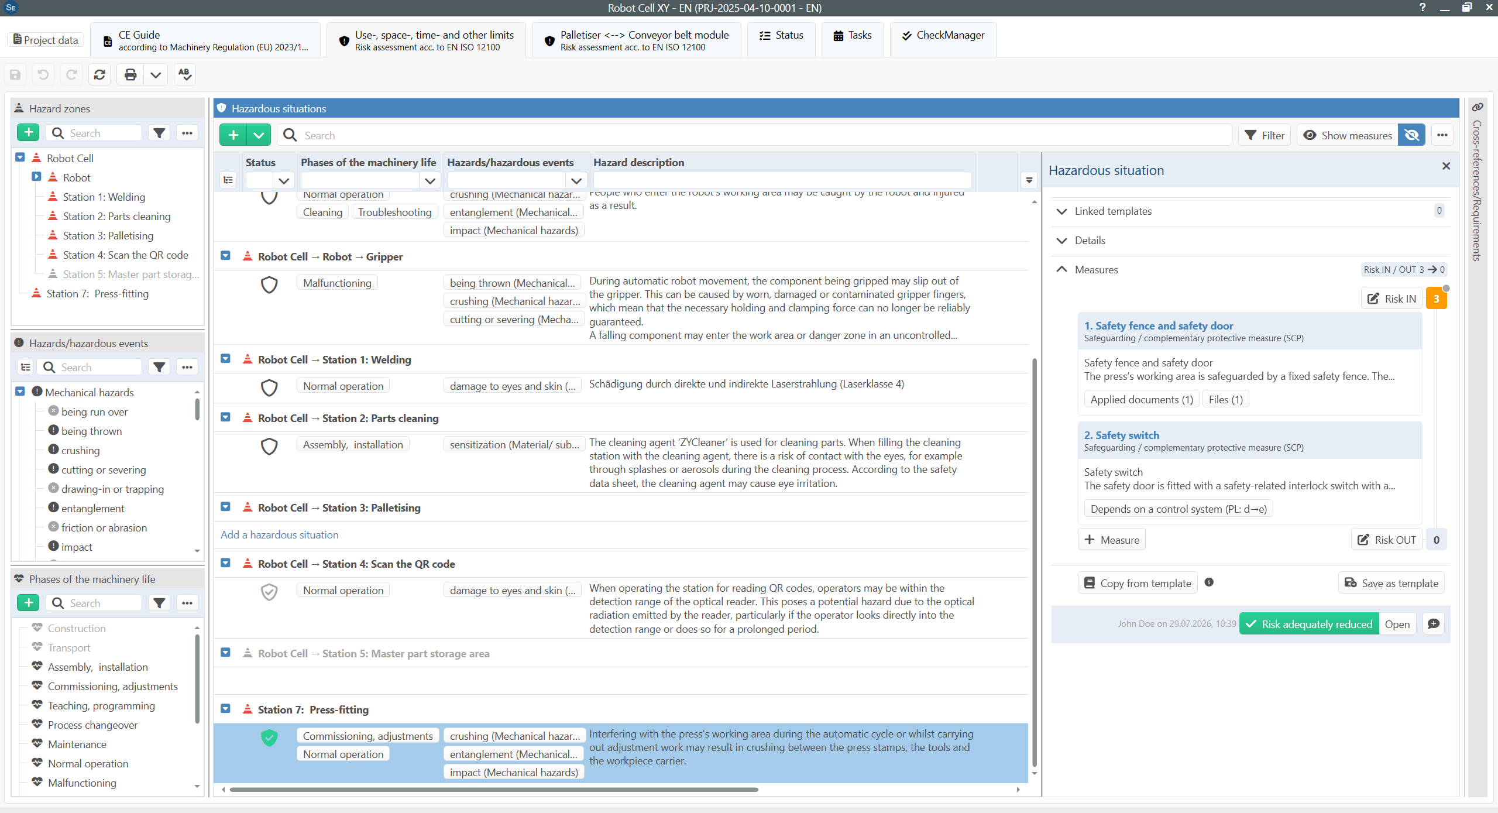Click the spell check AB icon
Image resolution: width=1498 pixels, height=813 pixels.
185,74
